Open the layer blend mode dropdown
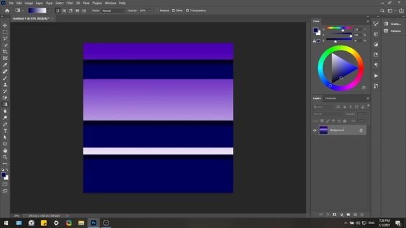Screen dimensions: 406x228 coord(329,114)
